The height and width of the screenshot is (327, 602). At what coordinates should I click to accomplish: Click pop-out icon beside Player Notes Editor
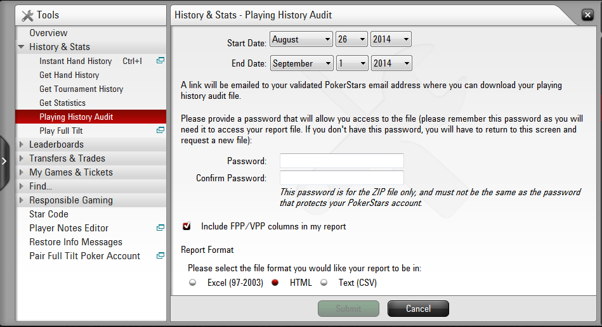[x=160, y=228]
